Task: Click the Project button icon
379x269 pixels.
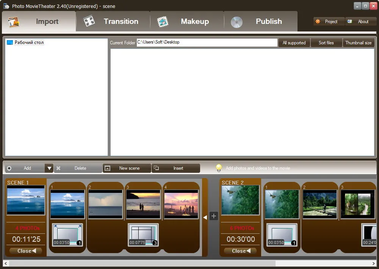Action: [318, 22]
